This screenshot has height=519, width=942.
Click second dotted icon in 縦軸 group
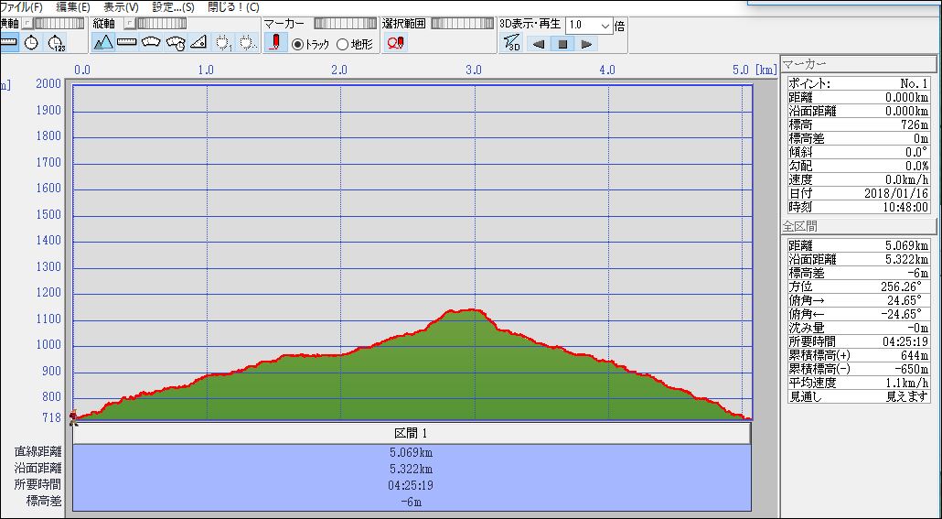248,42
